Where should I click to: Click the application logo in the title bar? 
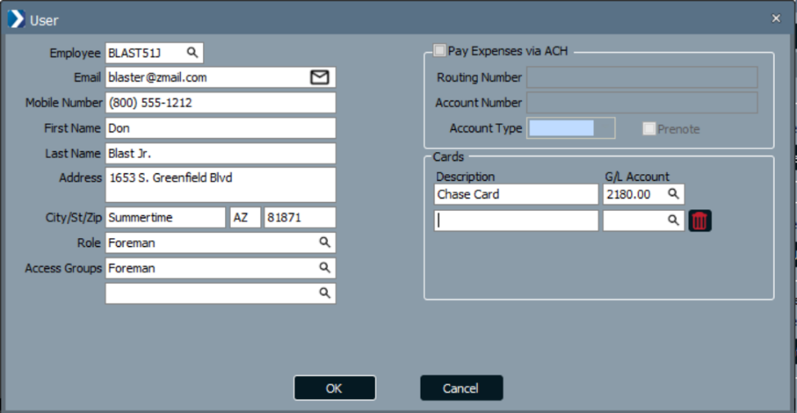16,20
